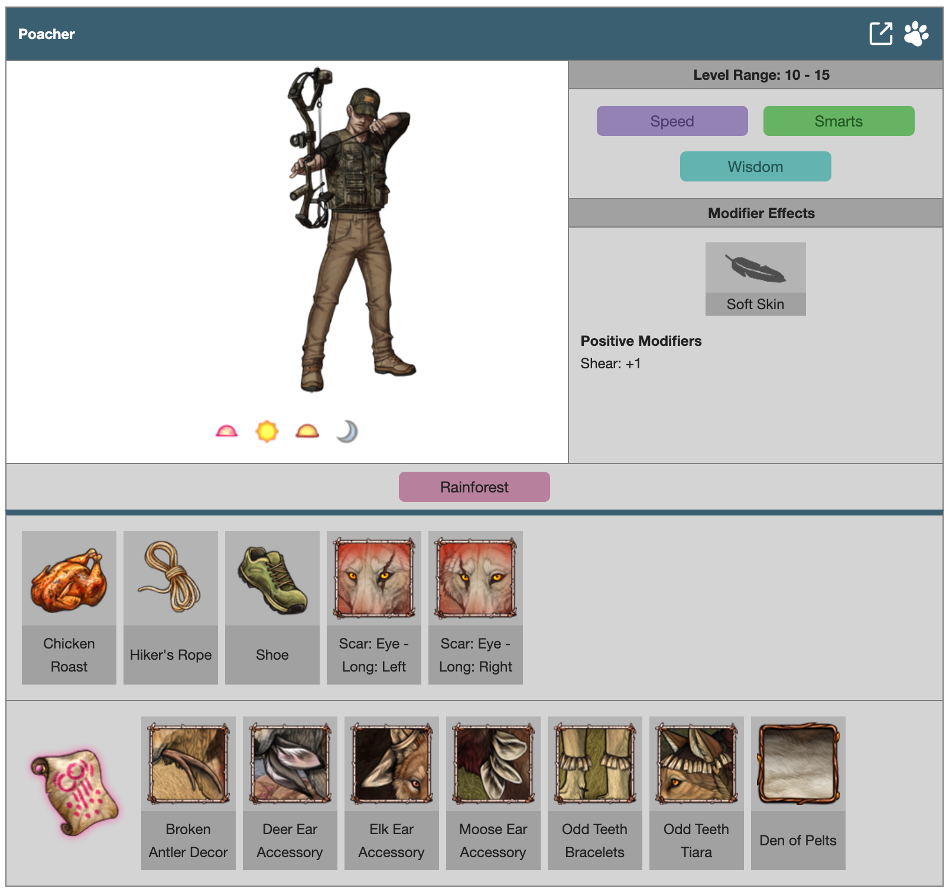Click the paw print icon in header
949x895 pixels.
click(x=916, y=34)
